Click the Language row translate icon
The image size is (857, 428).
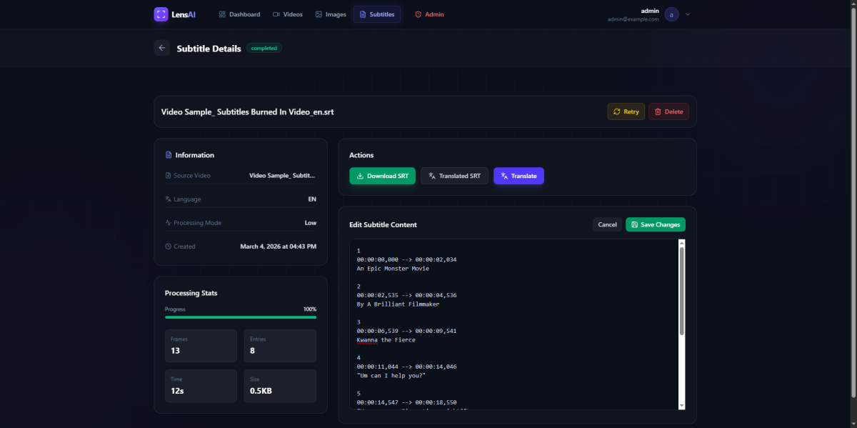[169, 199]
